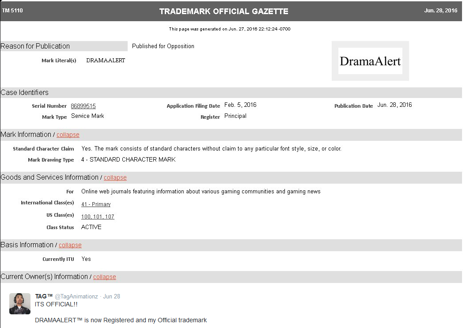The image size is (466, 328).
Task: Select the page generated timestamp line
Action: tap(230, 29)
